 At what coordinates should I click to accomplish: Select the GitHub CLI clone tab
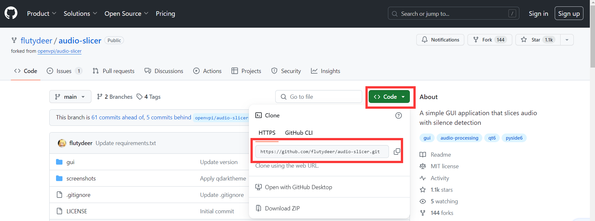tap(299, 133)
